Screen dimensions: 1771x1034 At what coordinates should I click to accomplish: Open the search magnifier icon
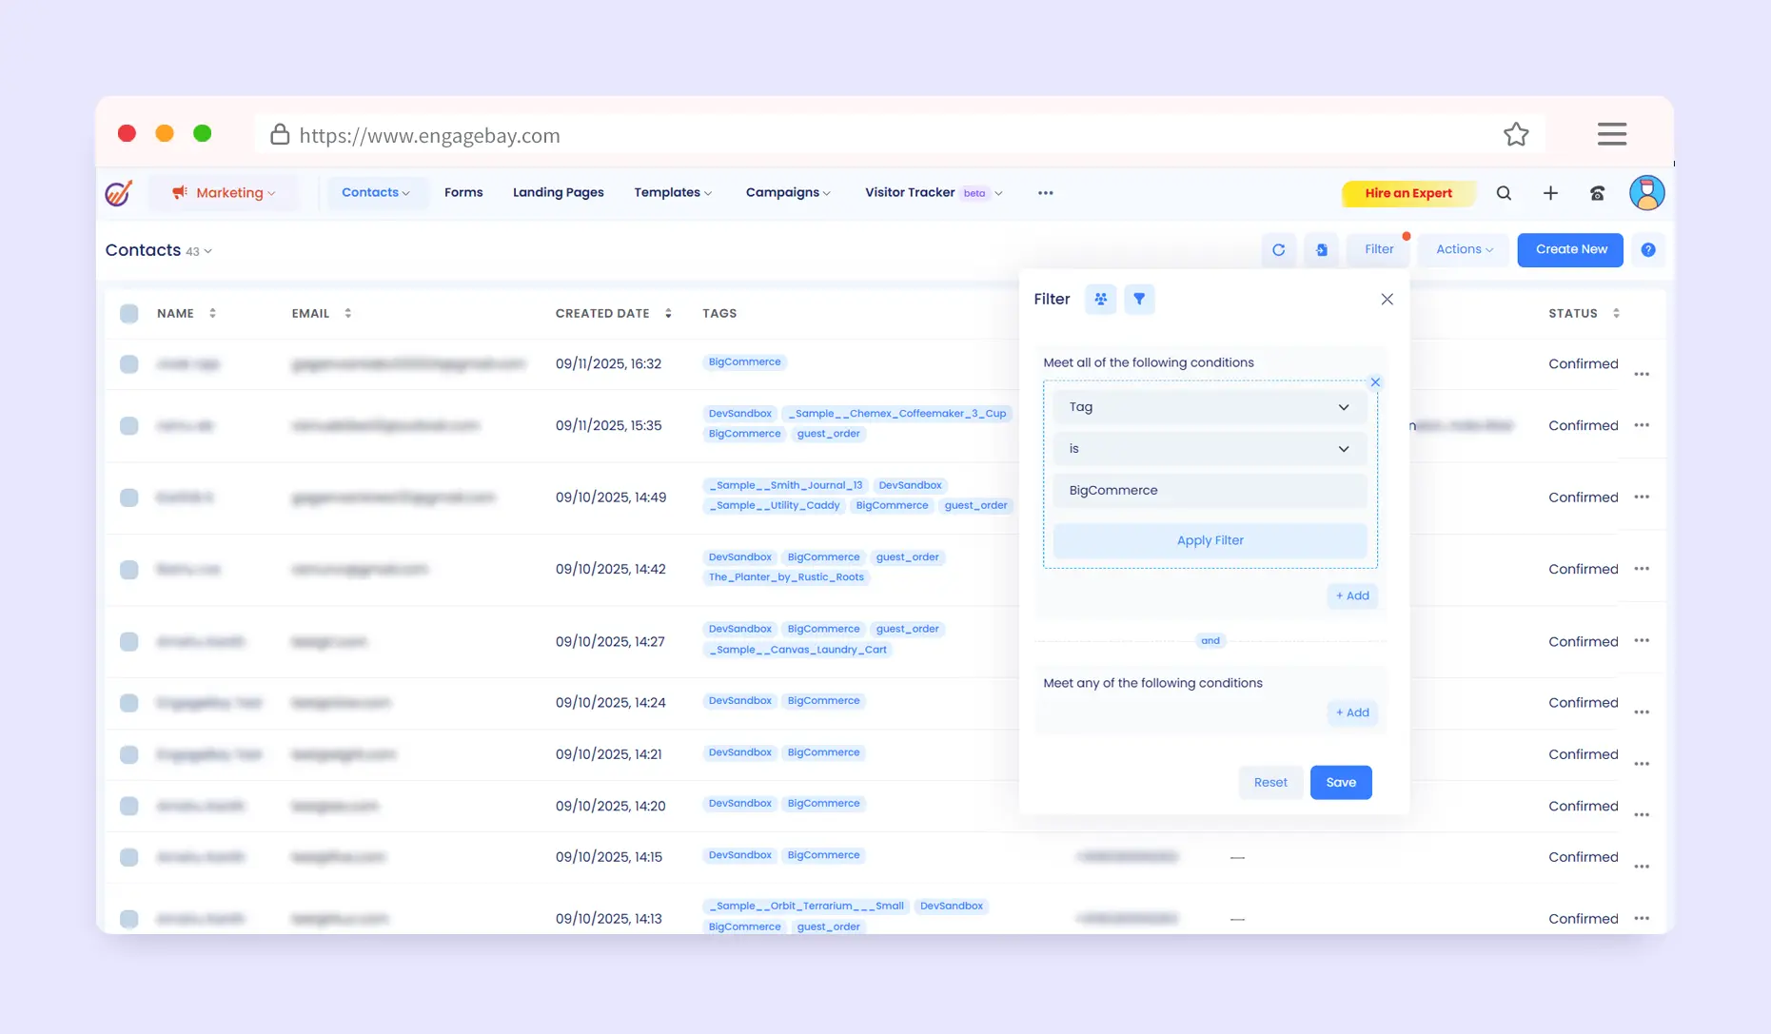[x=1504, y=193]
